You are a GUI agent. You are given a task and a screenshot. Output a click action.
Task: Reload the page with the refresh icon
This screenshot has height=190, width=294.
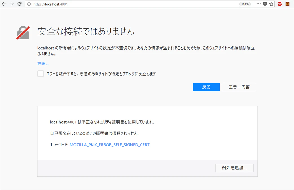coord(19,4)
